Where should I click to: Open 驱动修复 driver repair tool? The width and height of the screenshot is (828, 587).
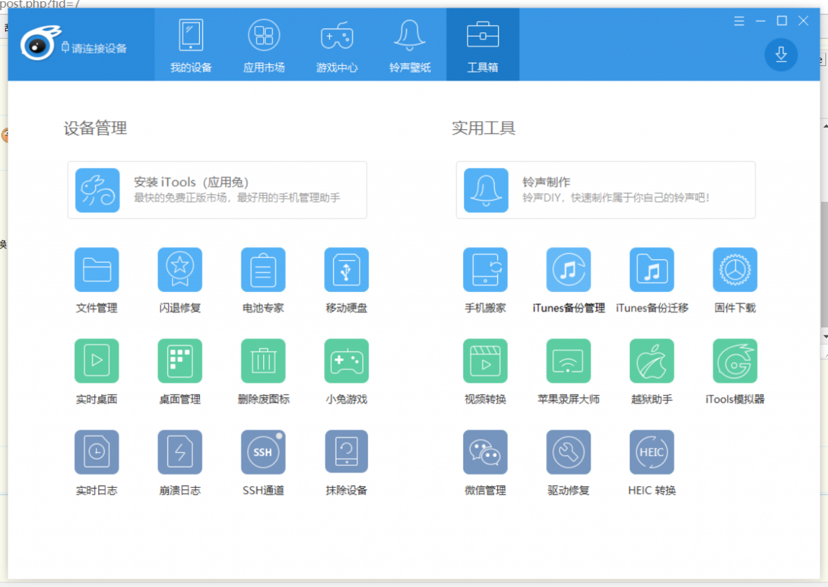pos(569,452)
